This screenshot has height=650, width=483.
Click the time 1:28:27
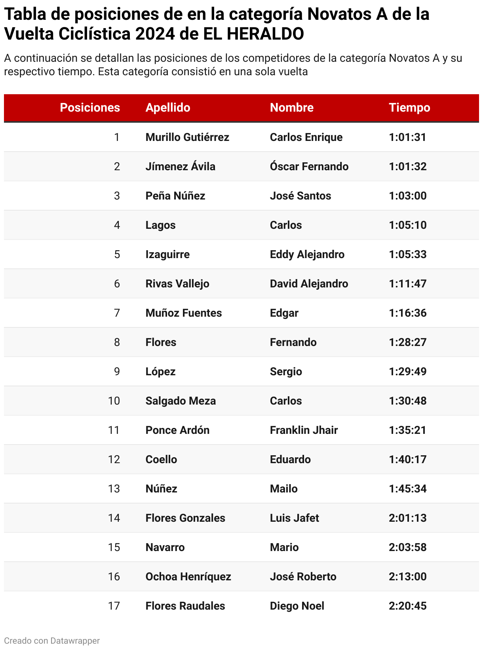click(x=407, y=342)
